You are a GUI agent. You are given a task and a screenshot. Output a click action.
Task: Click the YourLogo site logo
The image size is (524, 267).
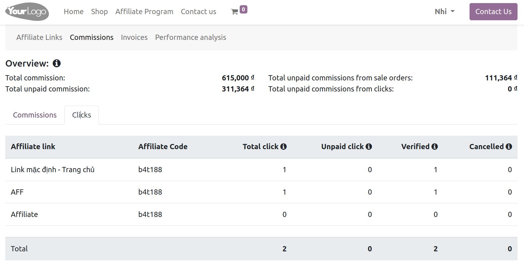pyautogui.click(x=27, y=12)
